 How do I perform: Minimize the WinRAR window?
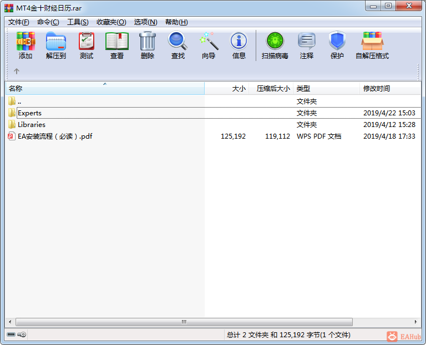[373, 6]
